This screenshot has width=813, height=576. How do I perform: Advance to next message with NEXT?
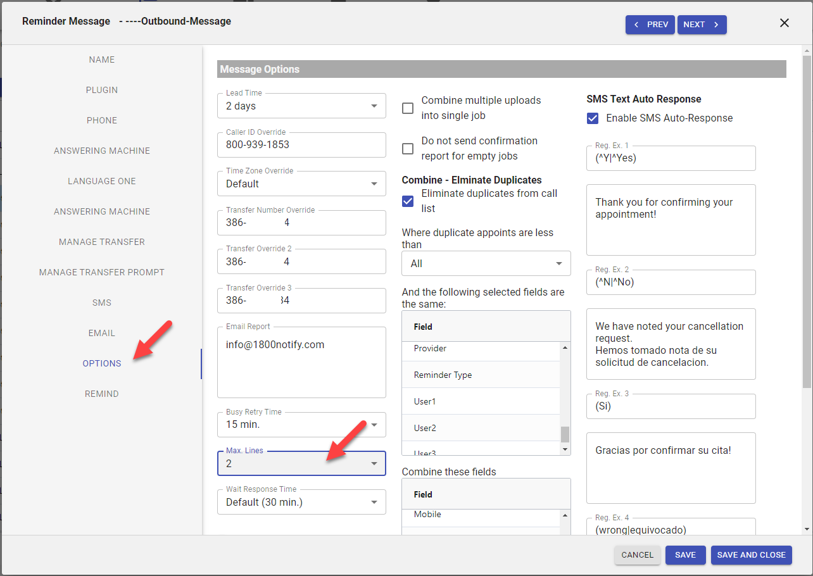click(x=702, y=25)
